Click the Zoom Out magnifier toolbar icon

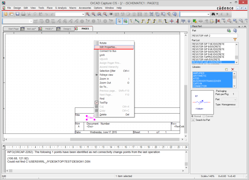(94, 14)
